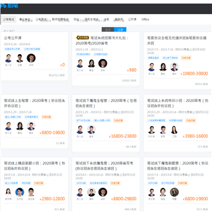The image size is (212, 212).
Task: Open the 法考 tab
Action: [107, 19]
